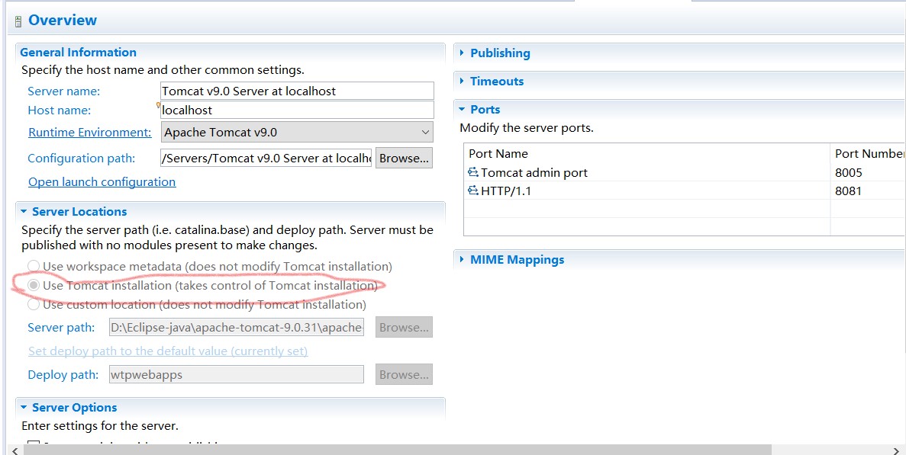Click the Overview server icon in header
The height and width of the screenshot is (455, 906).
(18, 22)
